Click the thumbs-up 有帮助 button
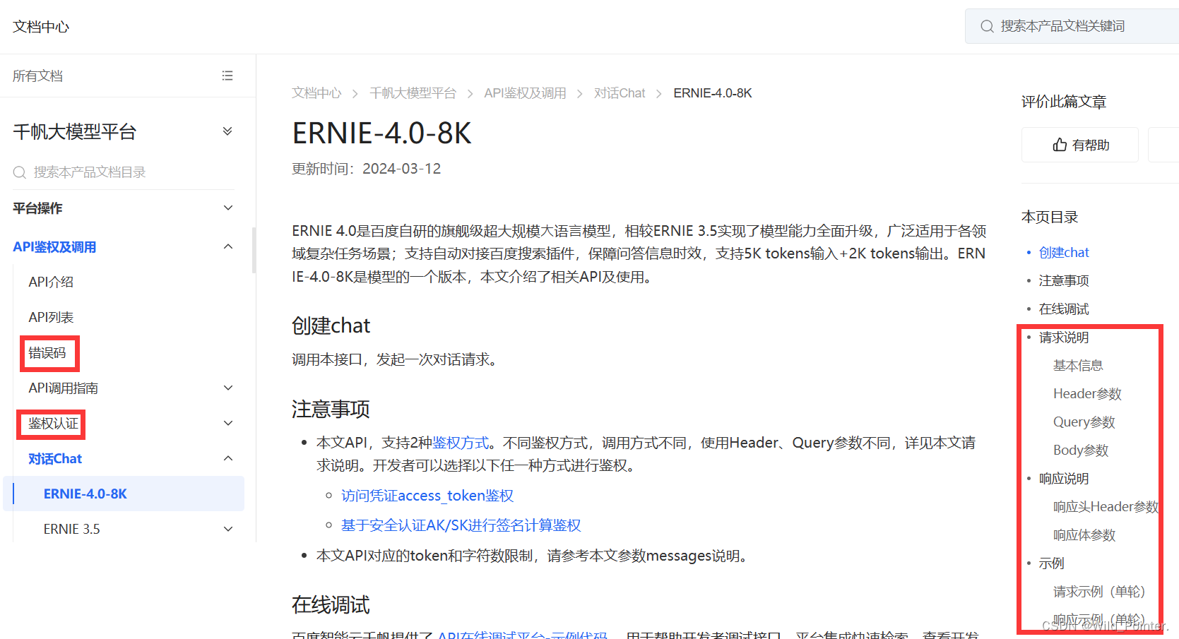The height and width of the screenshot is (639, 1179). point(1080,145)
